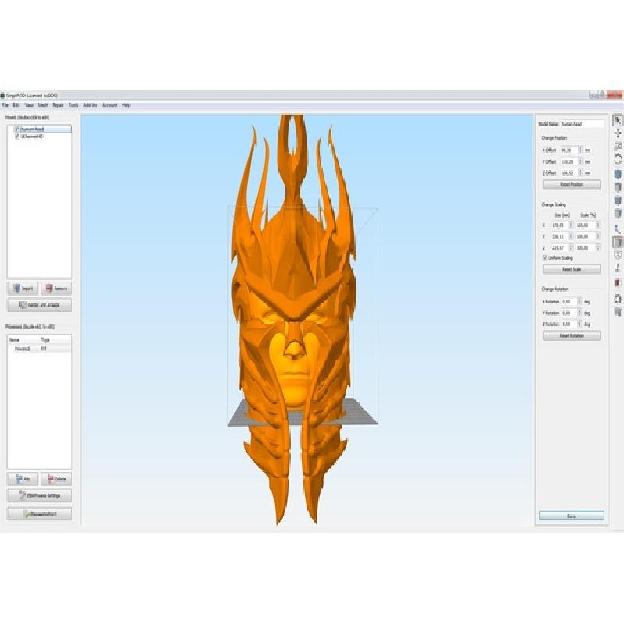
Task: Toggle the Uniform Scaling checkbox
Action: (x=544, y=257)
